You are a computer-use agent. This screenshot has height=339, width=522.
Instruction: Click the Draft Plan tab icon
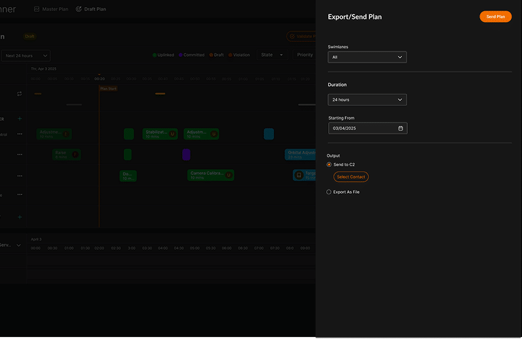pos(78,9)
